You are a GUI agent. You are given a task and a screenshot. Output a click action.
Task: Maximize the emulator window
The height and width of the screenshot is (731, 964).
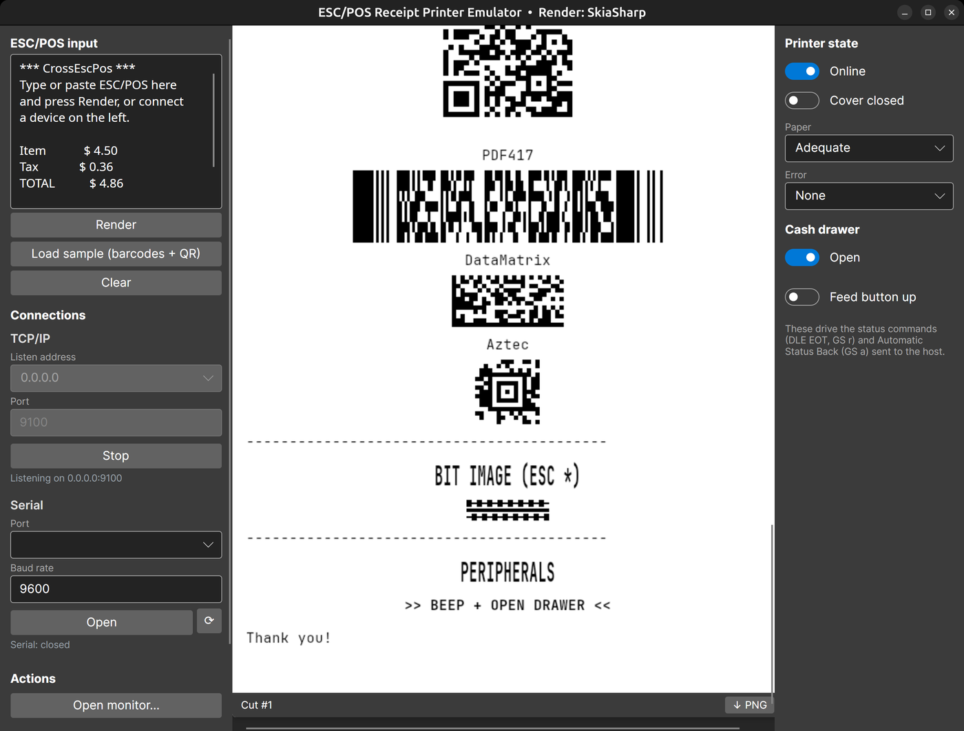[x=928, y=12]
